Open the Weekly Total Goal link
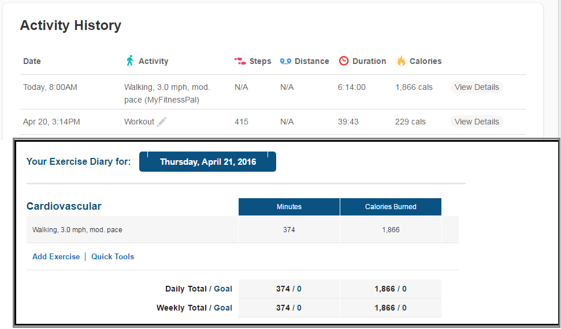 click(223, 308)
